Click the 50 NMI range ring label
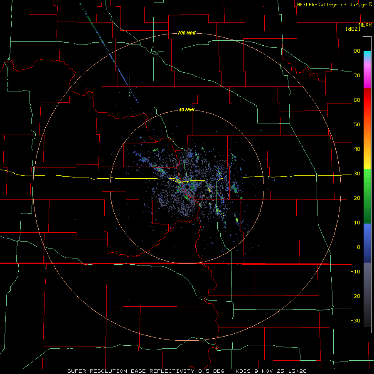The height and width of the screenshot is (374, 374). [x=187, y=110]
